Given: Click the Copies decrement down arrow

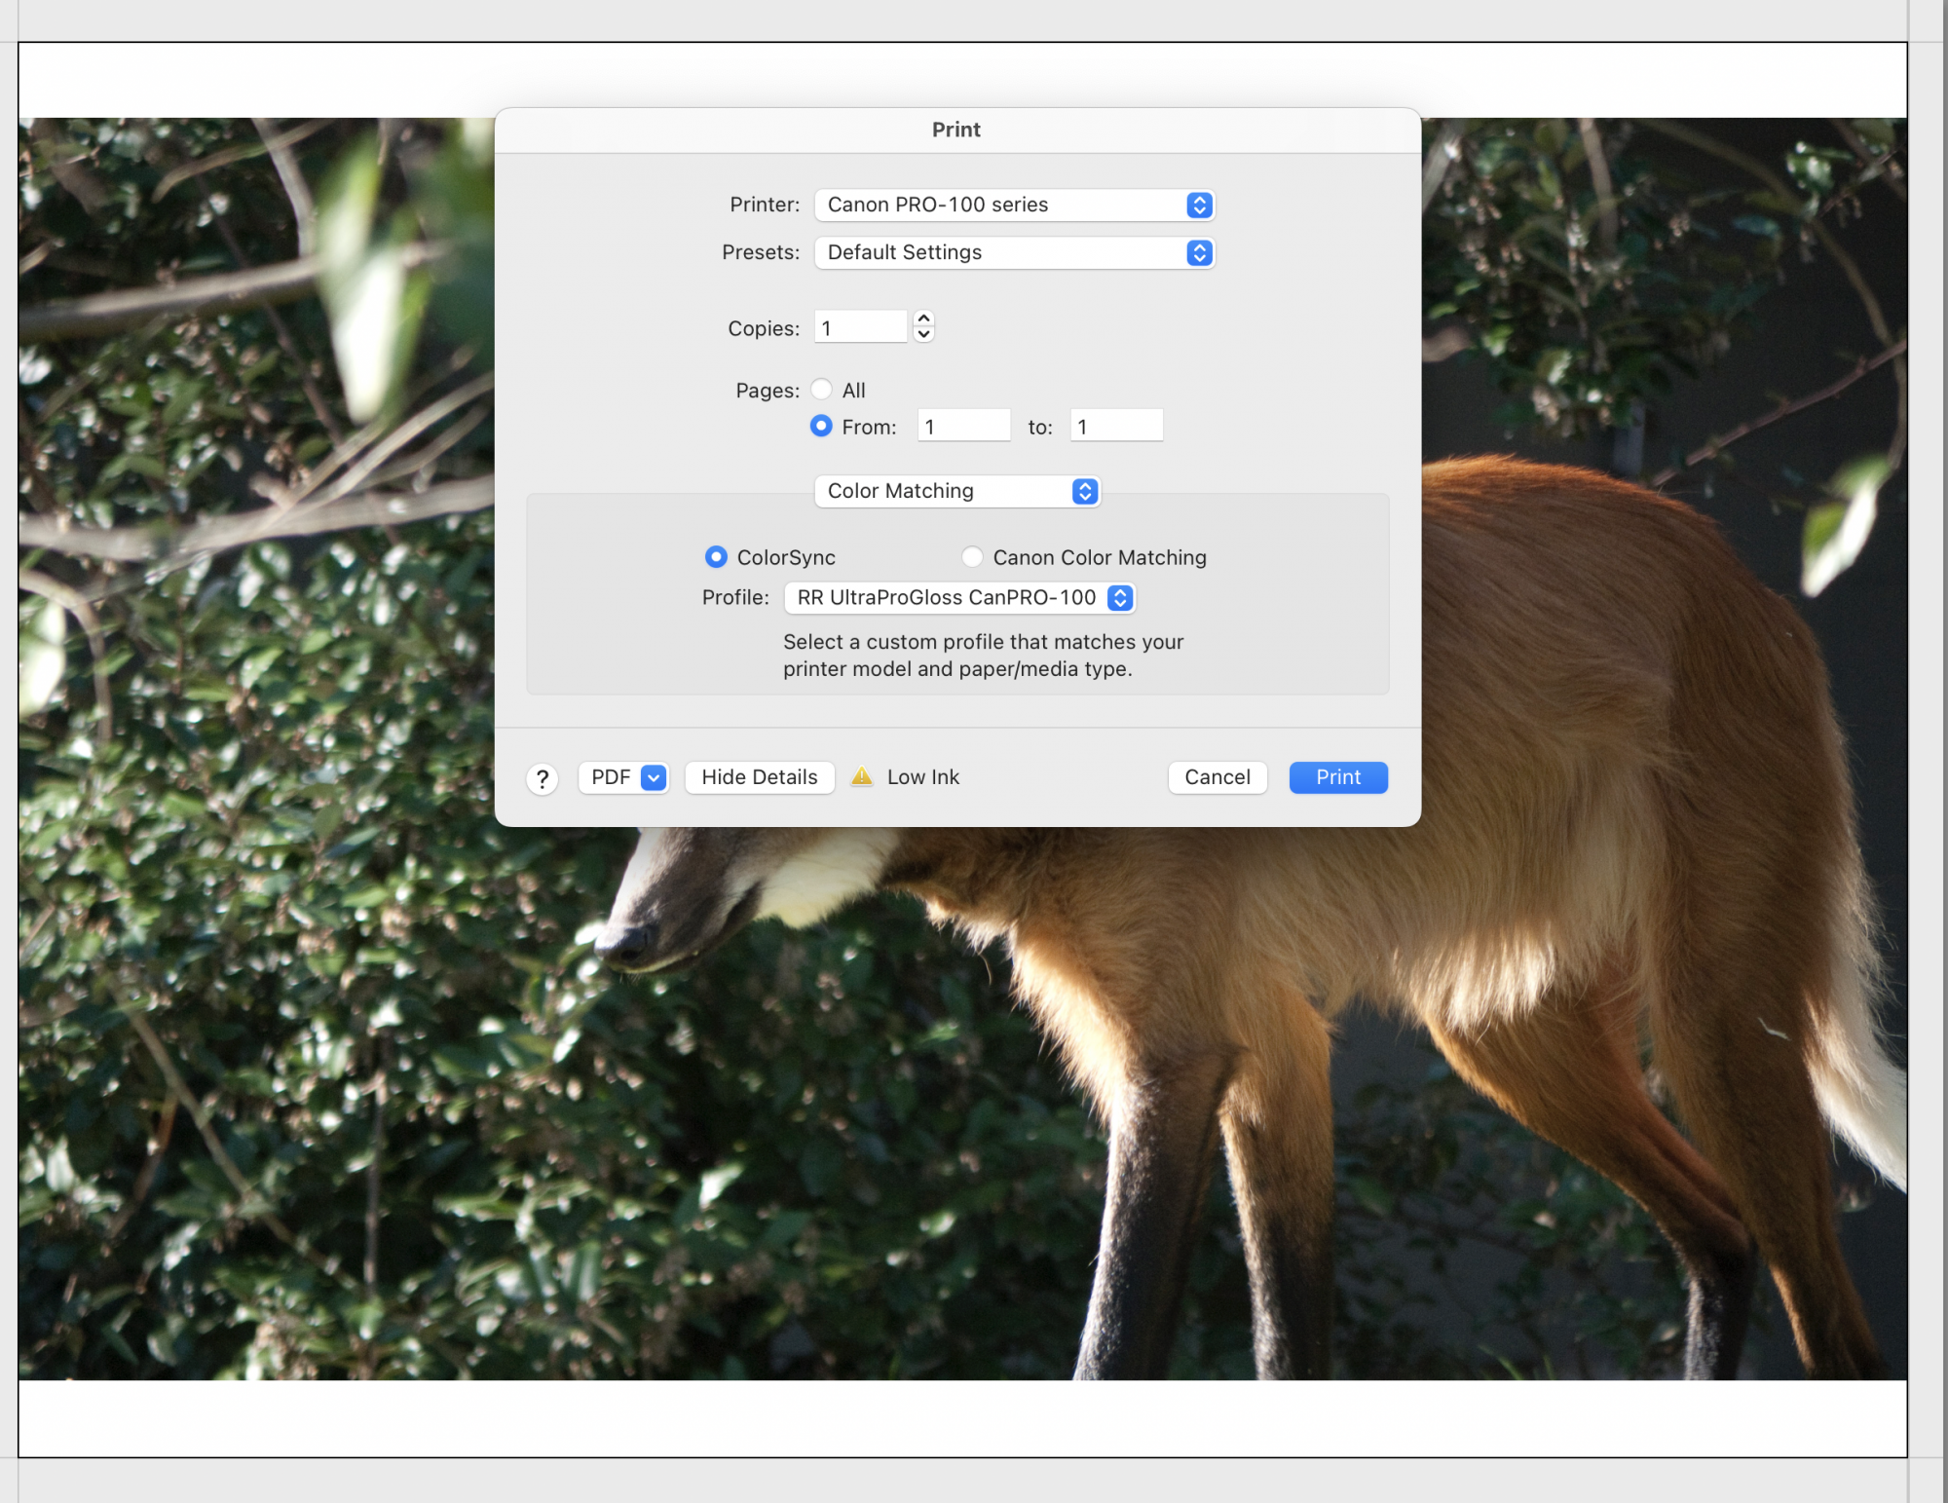Looking at the screenshot, I should point(924,334).
